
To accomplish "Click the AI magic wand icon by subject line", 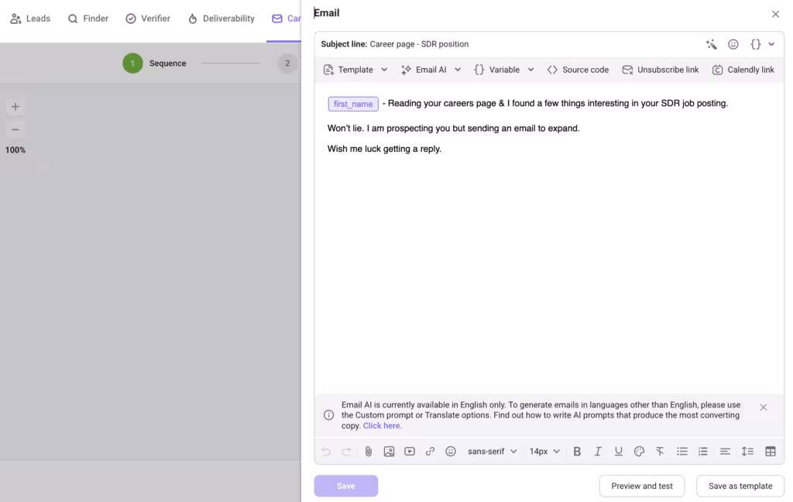I will (712, 44).
